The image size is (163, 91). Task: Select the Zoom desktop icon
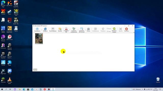pos(10,72)
